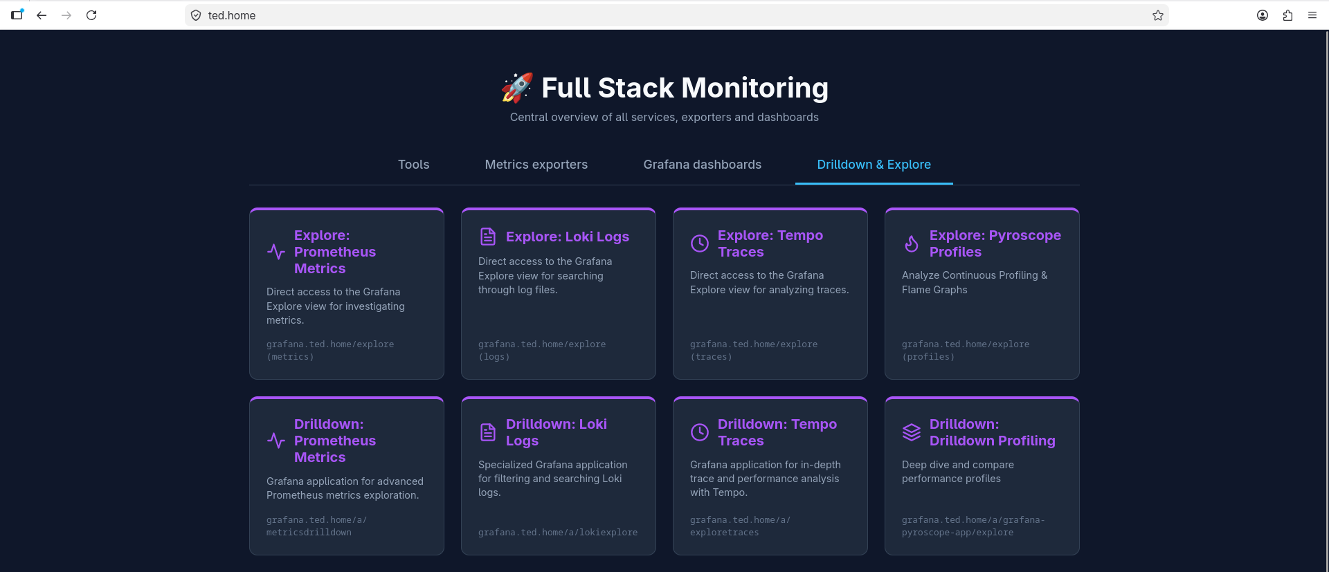The image size is (1329, 572).
Task: Open the Drilldown: Loki Logs link
Action: pos(557,432)
